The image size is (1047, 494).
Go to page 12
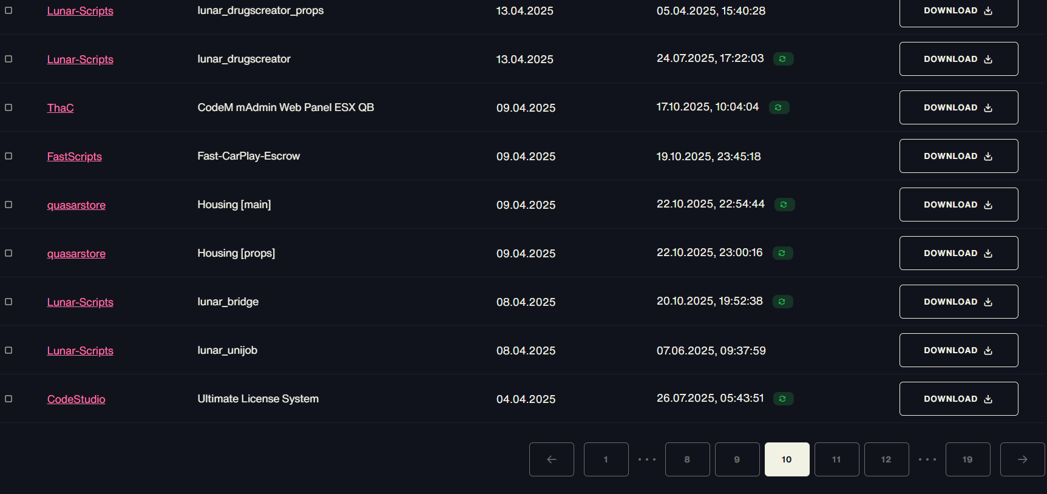tap(887, 459)
